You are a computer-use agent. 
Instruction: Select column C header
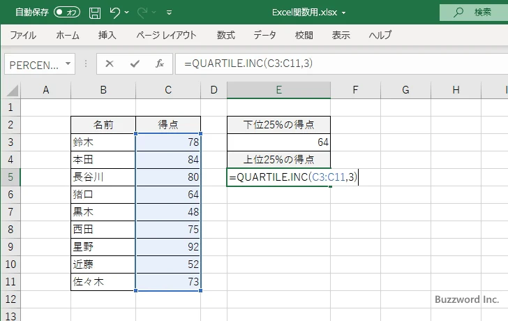pos(167,90)
